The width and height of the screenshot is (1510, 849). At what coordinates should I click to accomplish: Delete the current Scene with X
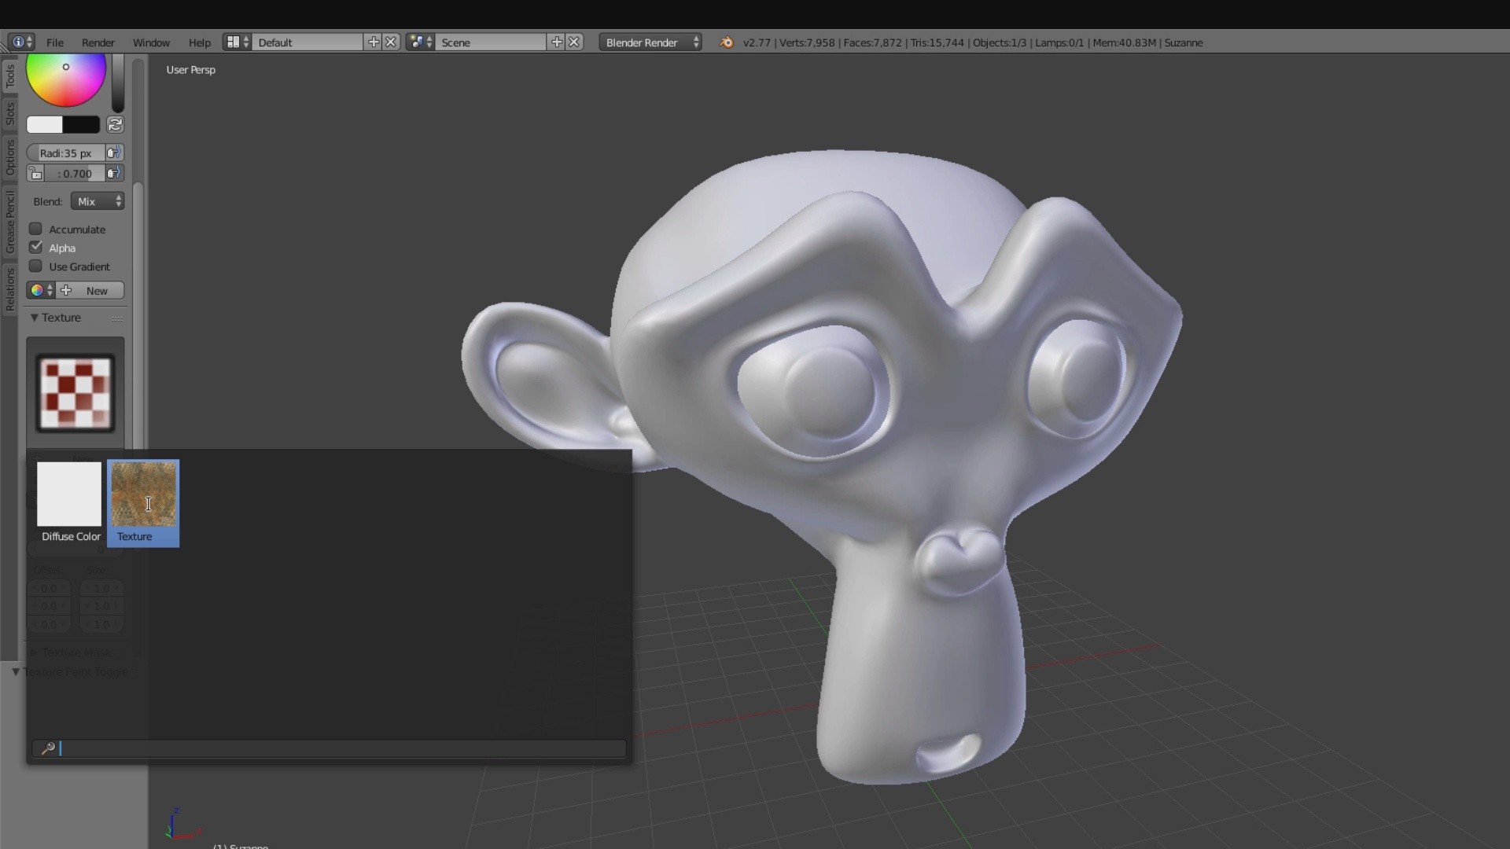pos(575,42)
